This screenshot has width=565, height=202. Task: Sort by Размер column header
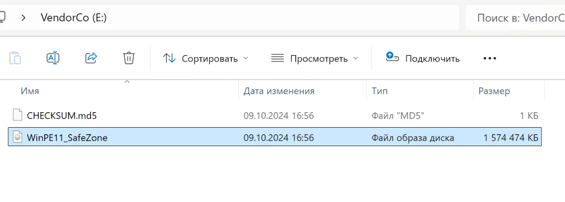pyautogui.click(x=494, y=91)
